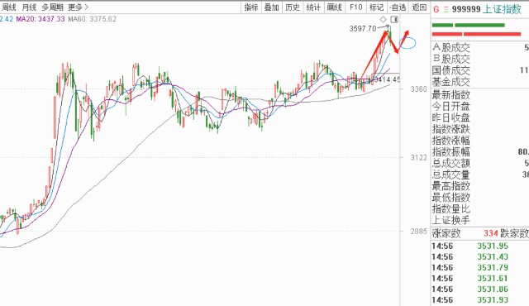The image size is (529, 306).
Task: Select tick row with price 3531.79
Action: tap(480, 267)
